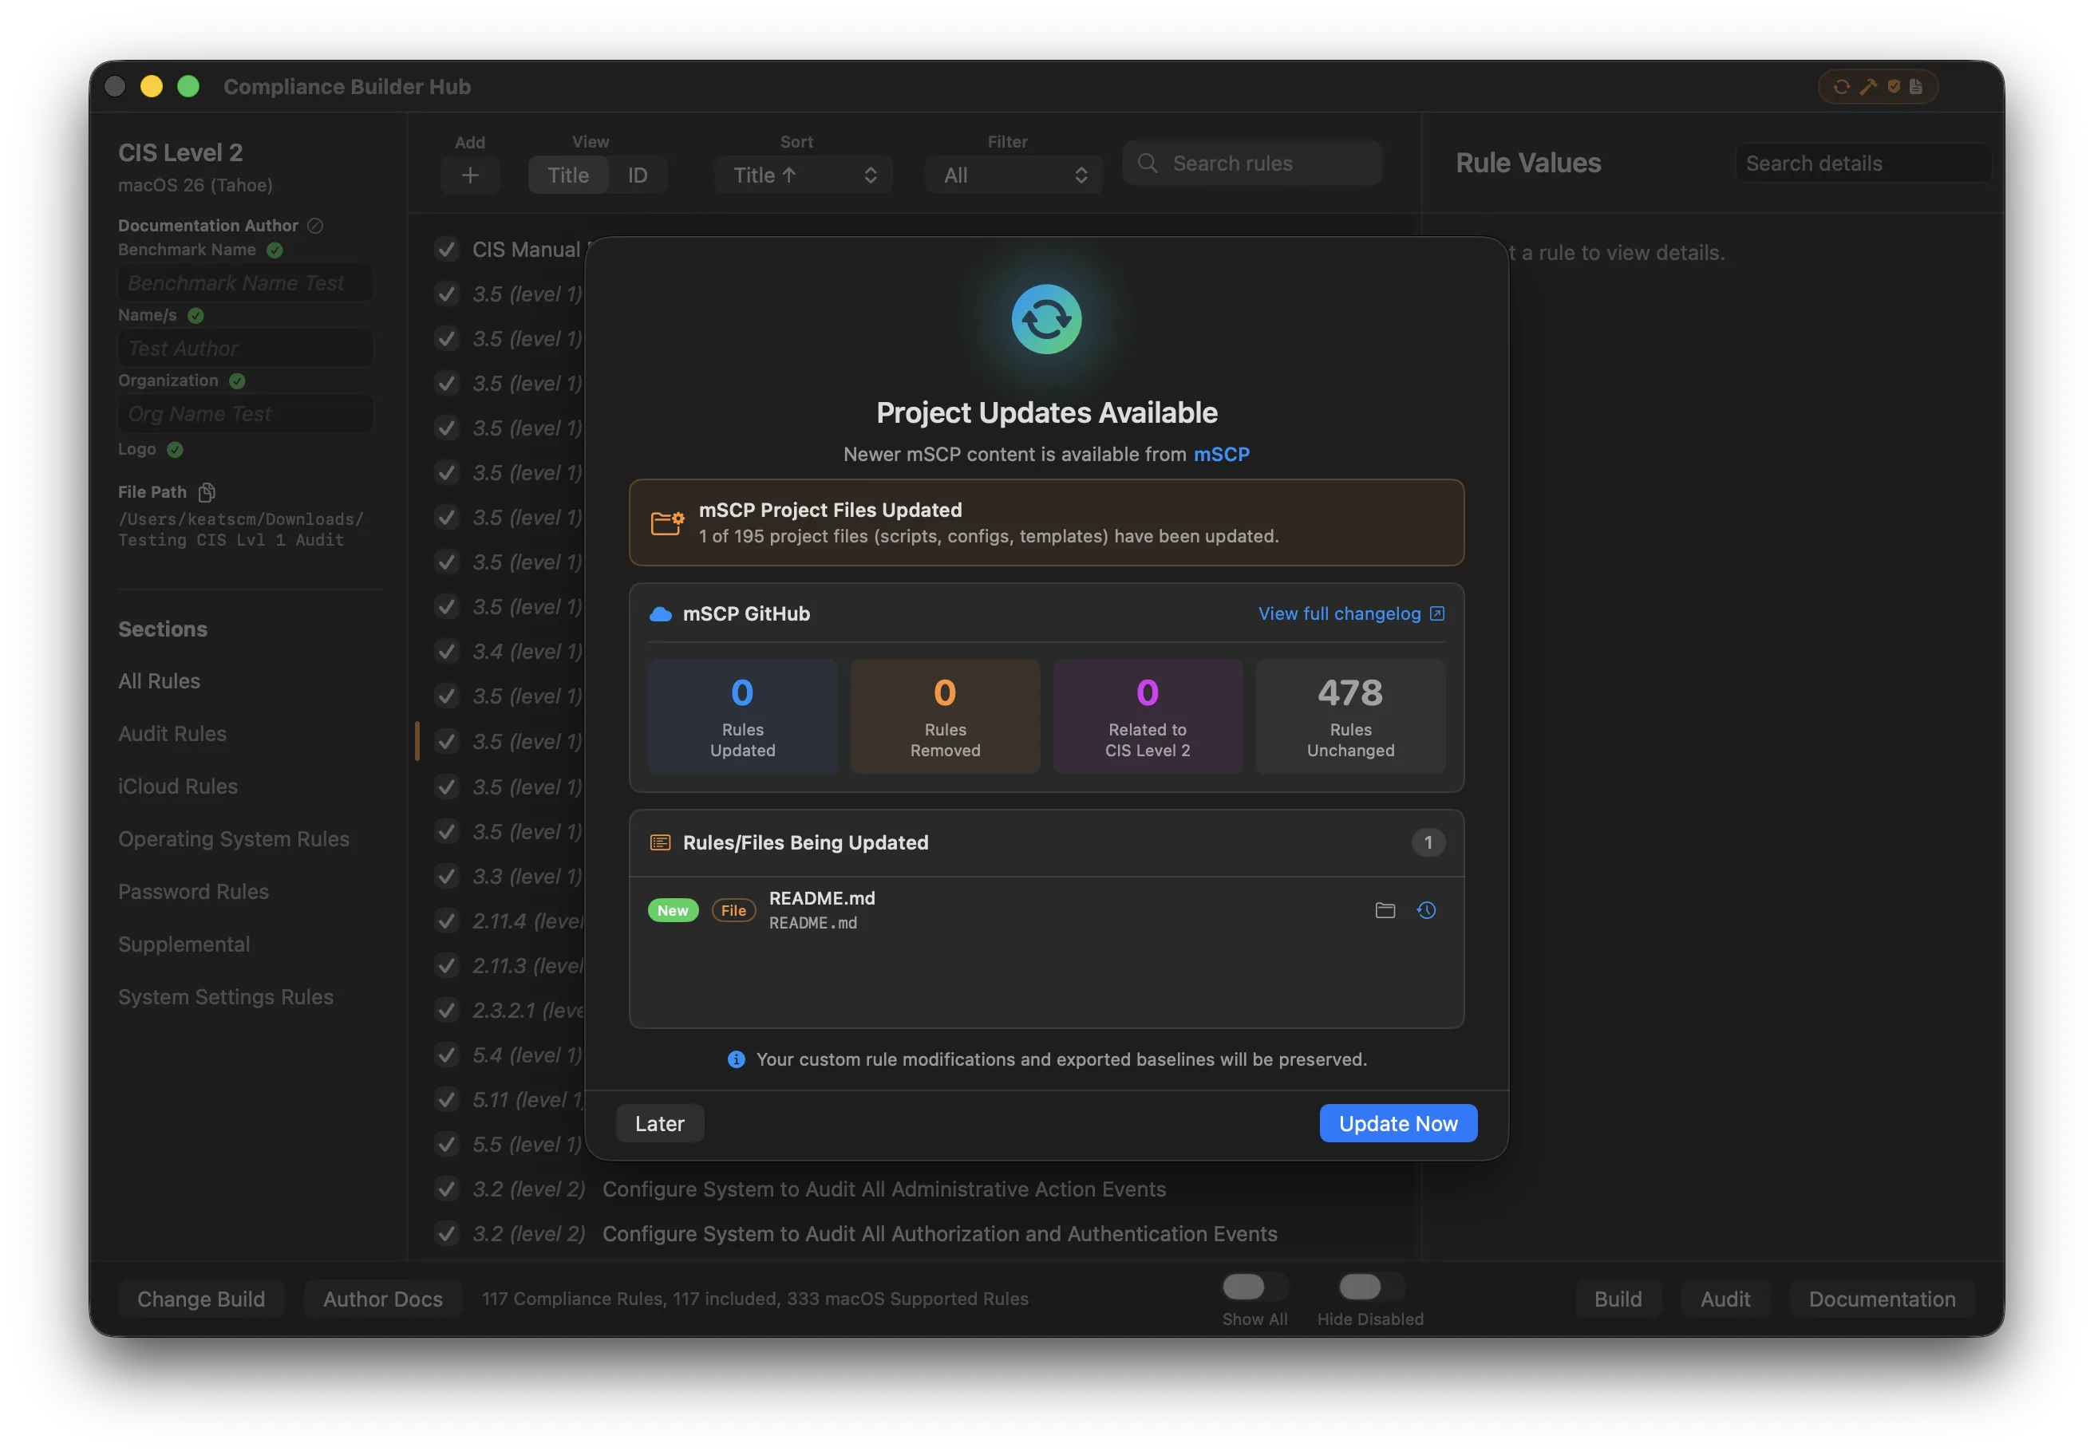Viewport: 2094px width, 1455px height.
Task: Open the Filter All dropdown
Action: click(1013, 175)
